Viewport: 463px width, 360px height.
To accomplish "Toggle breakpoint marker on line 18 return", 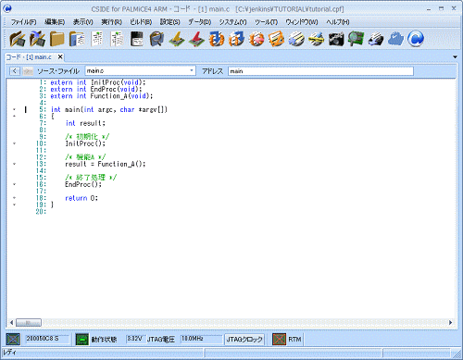I will 14,198.
